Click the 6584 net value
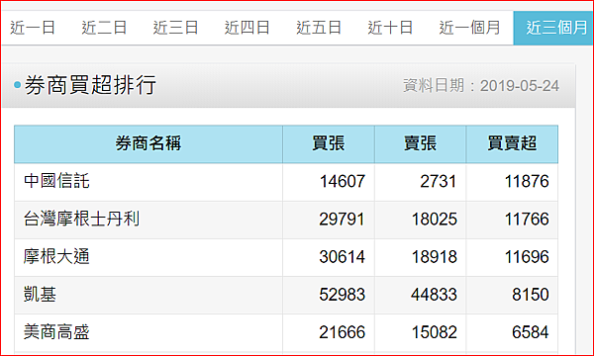This screenshot has width=594, height=356. [531, 332]
